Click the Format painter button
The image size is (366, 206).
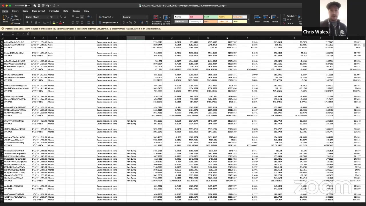click(16, 23)
